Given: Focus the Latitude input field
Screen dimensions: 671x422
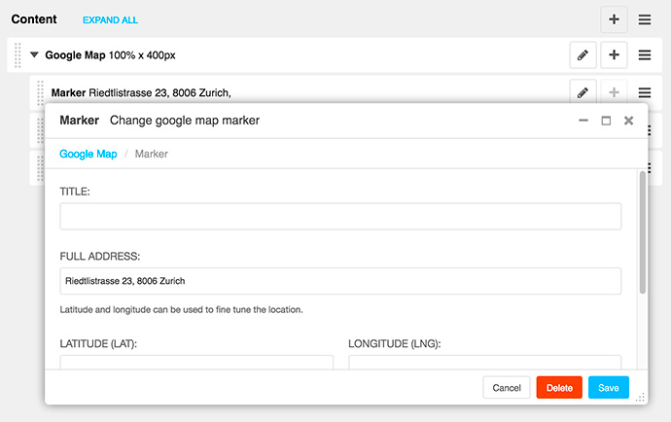Looking at the screenshot, I should pos(196,362).
